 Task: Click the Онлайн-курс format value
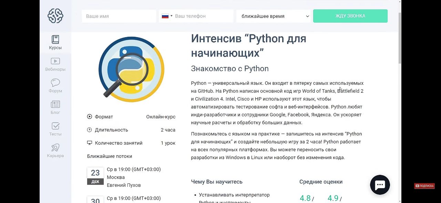pyautogui.click(x=161, y=117)
